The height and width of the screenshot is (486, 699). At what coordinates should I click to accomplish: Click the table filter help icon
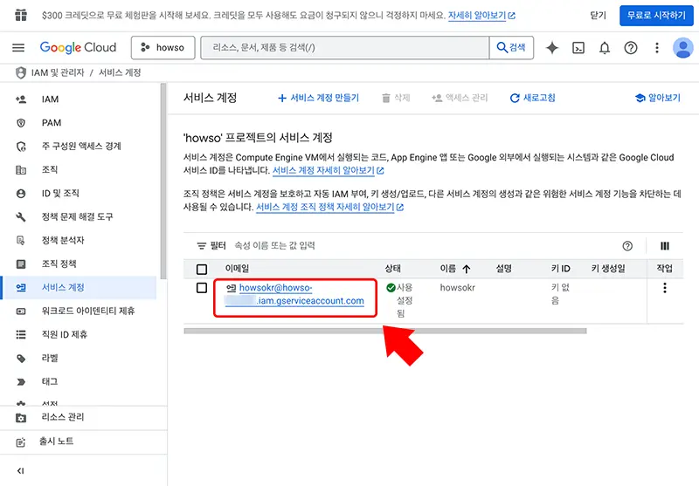tap(627, 246)
